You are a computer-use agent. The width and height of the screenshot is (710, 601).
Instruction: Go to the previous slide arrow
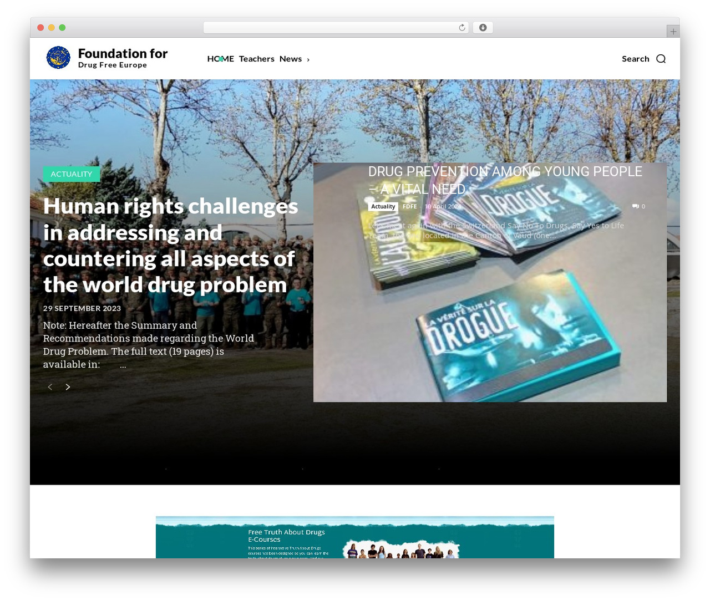click(x=50, y=387)
